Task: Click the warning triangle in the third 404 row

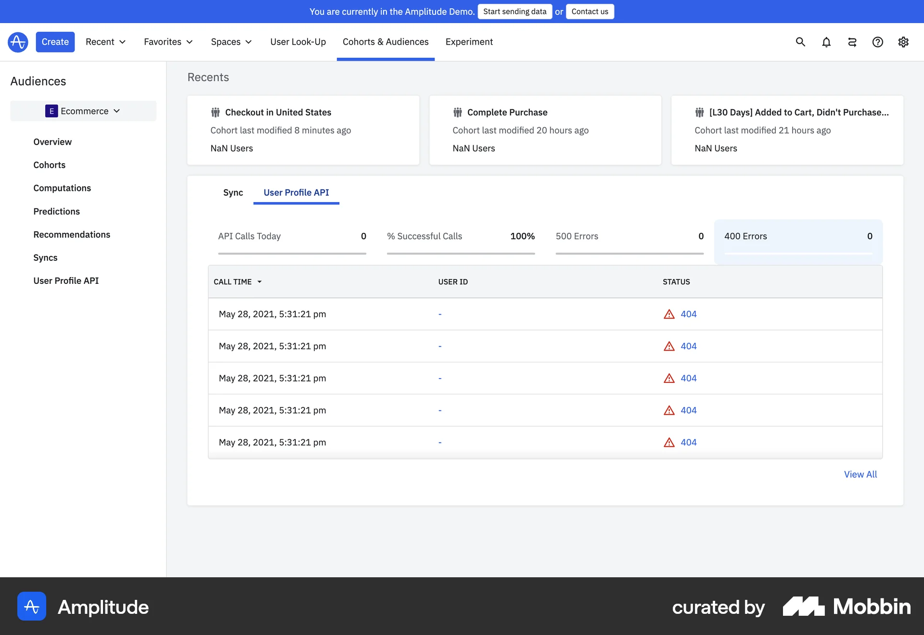Action: pos(669,378)
